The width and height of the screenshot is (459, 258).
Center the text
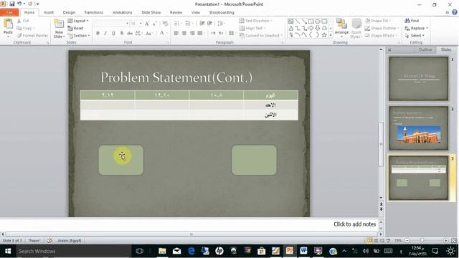(184, 34)
